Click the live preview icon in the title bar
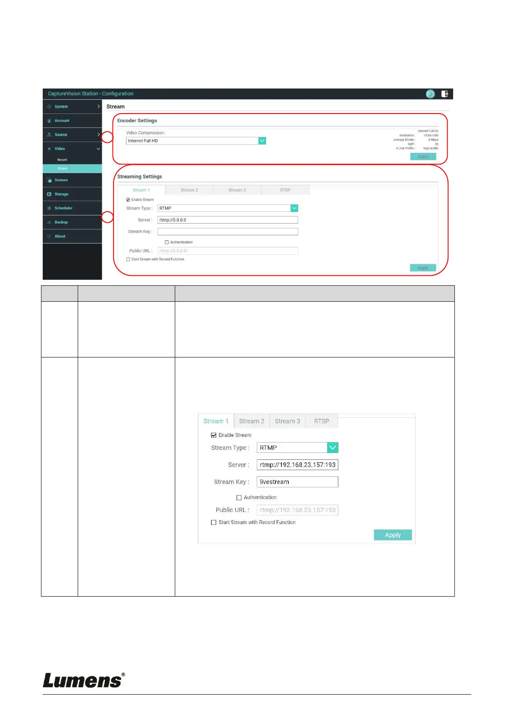514x727 pixels. point(430,94)
